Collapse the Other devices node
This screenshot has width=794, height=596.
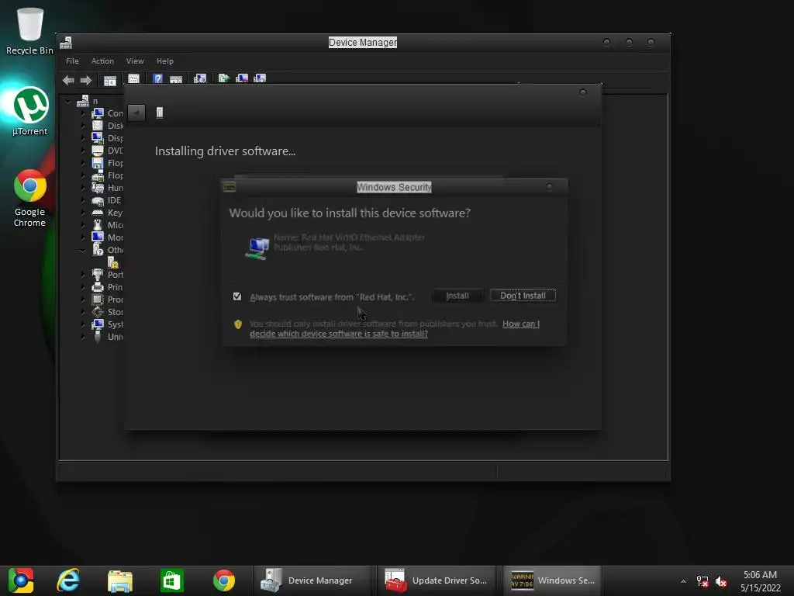(x=82, y=251)
